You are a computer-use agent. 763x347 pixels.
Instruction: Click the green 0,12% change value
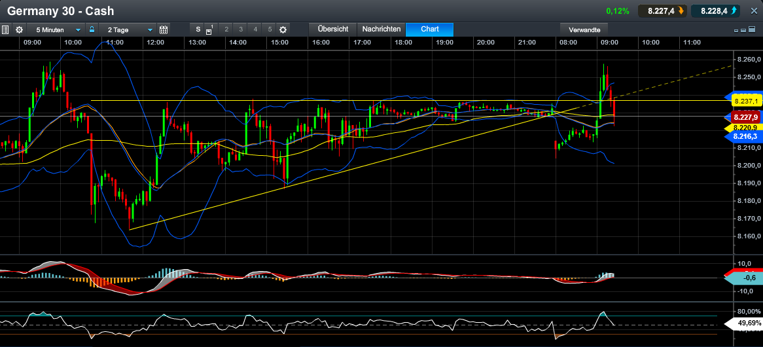(x=618, y=10)
